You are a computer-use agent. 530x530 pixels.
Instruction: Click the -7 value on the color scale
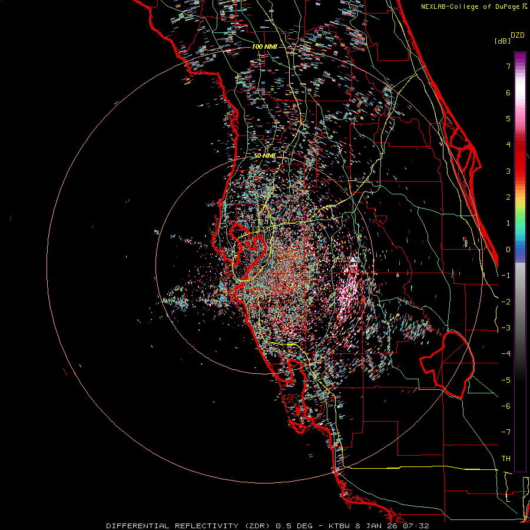[x=506, y=432]
